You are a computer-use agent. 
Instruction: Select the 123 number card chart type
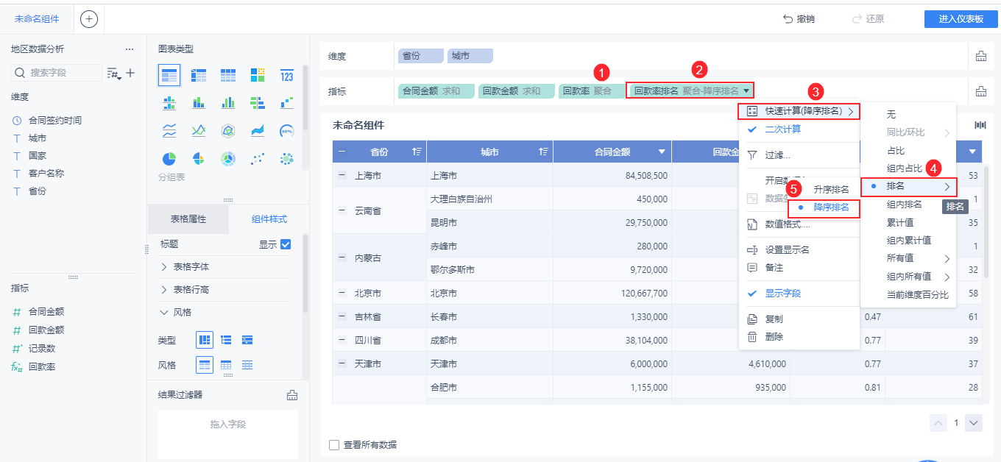tap(286, 76)
